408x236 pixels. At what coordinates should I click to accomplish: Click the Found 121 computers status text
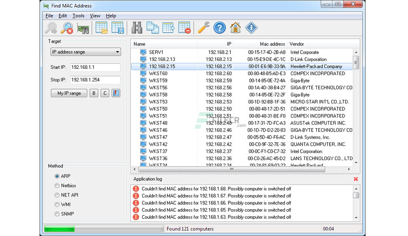click(x=190, y=229)
